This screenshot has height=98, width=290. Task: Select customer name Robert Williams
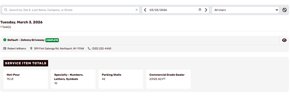tap(17, 49)
